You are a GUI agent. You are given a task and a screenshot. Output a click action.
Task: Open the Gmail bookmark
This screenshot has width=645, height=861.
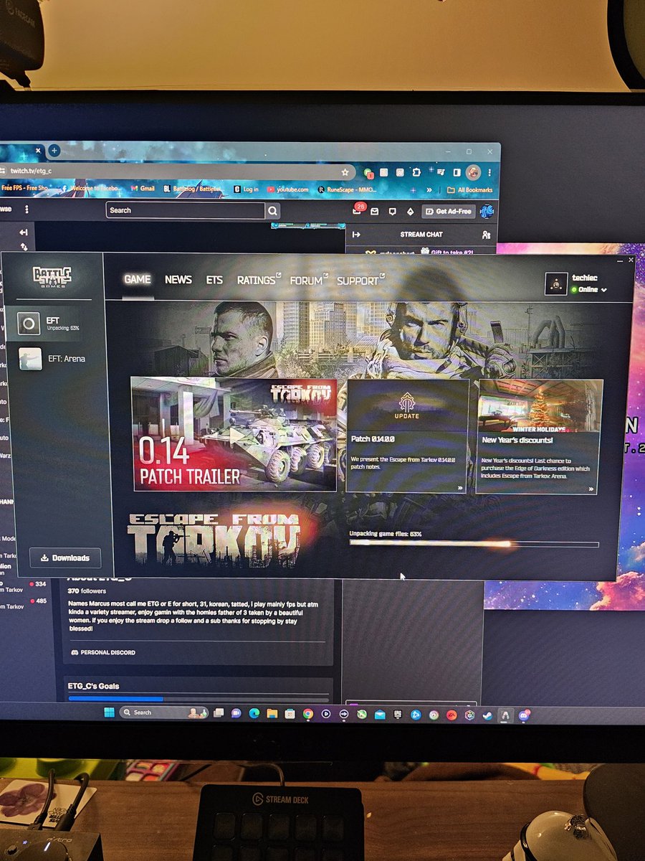click(x=143, y=189)
